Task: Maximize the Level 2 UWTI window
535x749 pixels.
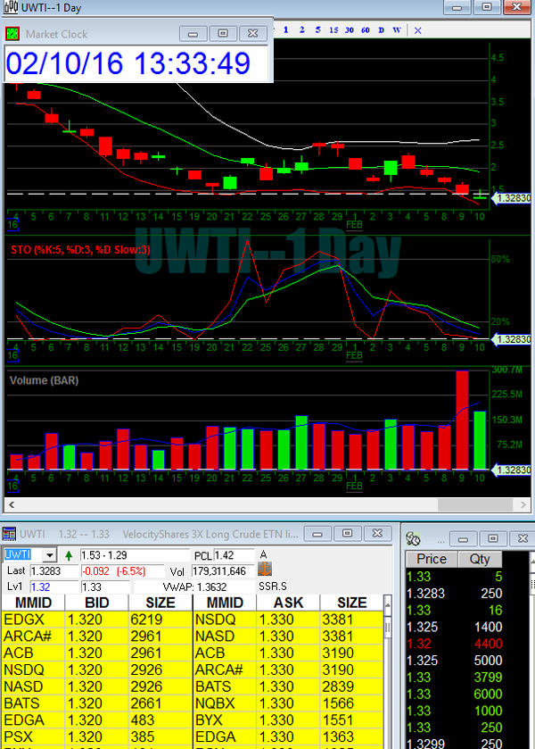Action: pos(348,534)
